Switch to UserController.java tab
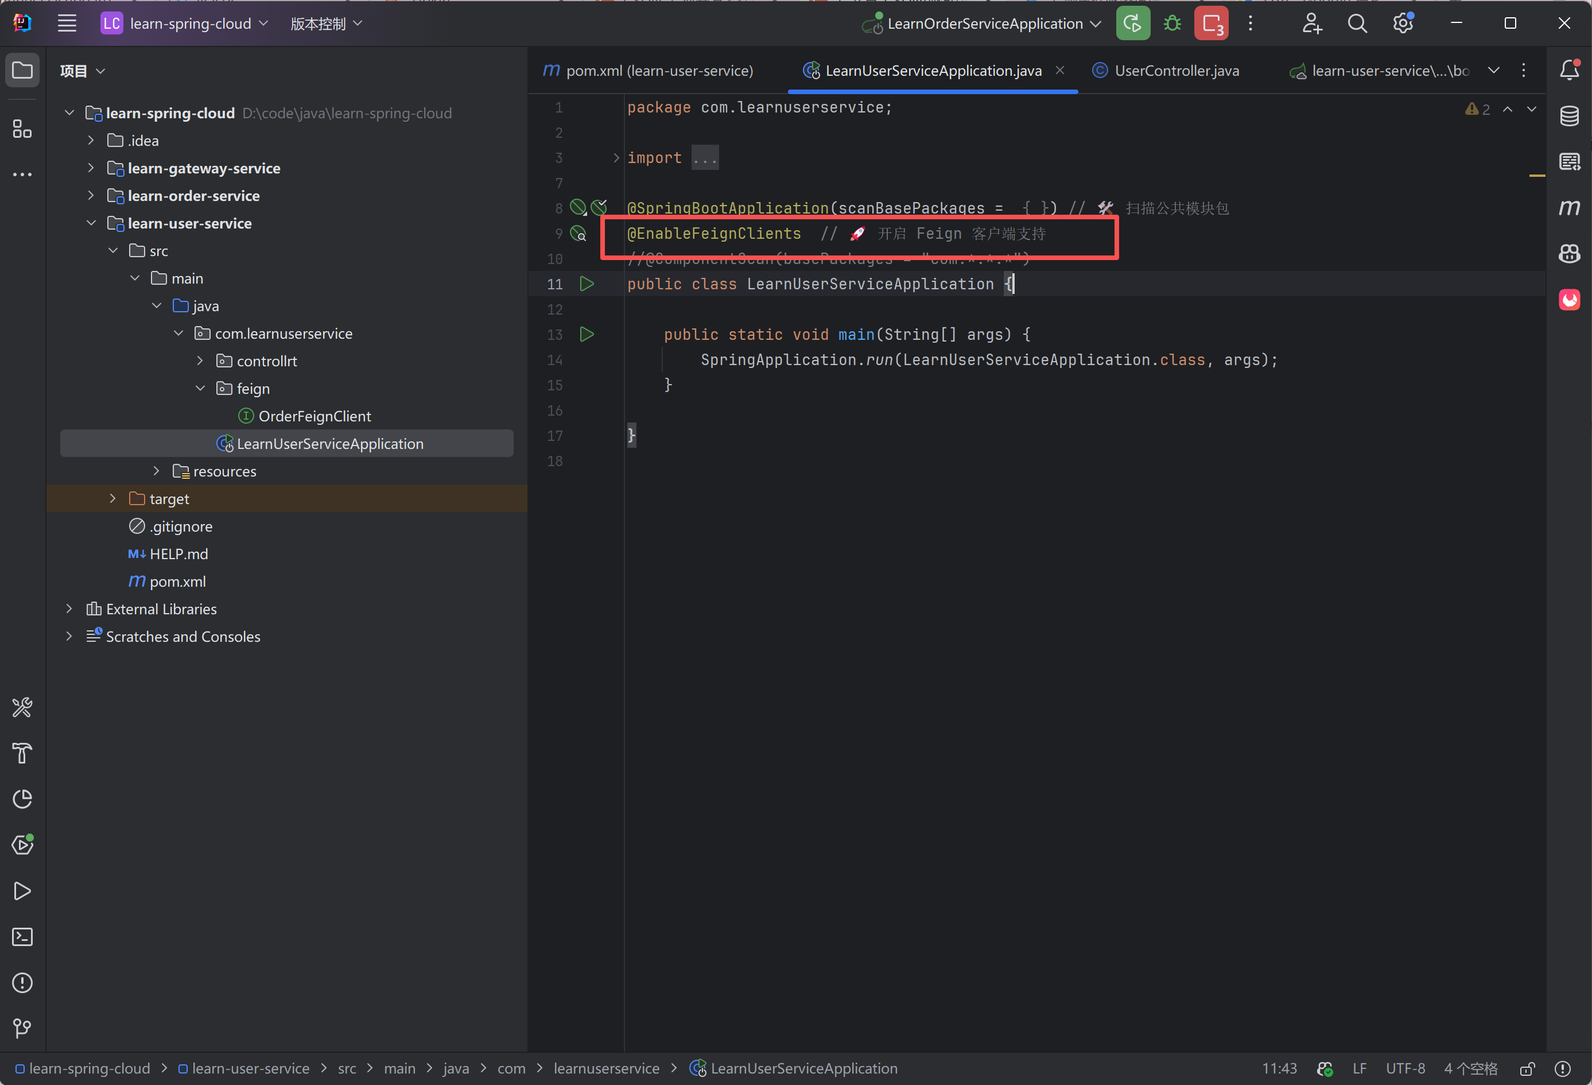 pyautogui.click(x=1166, y=71)
